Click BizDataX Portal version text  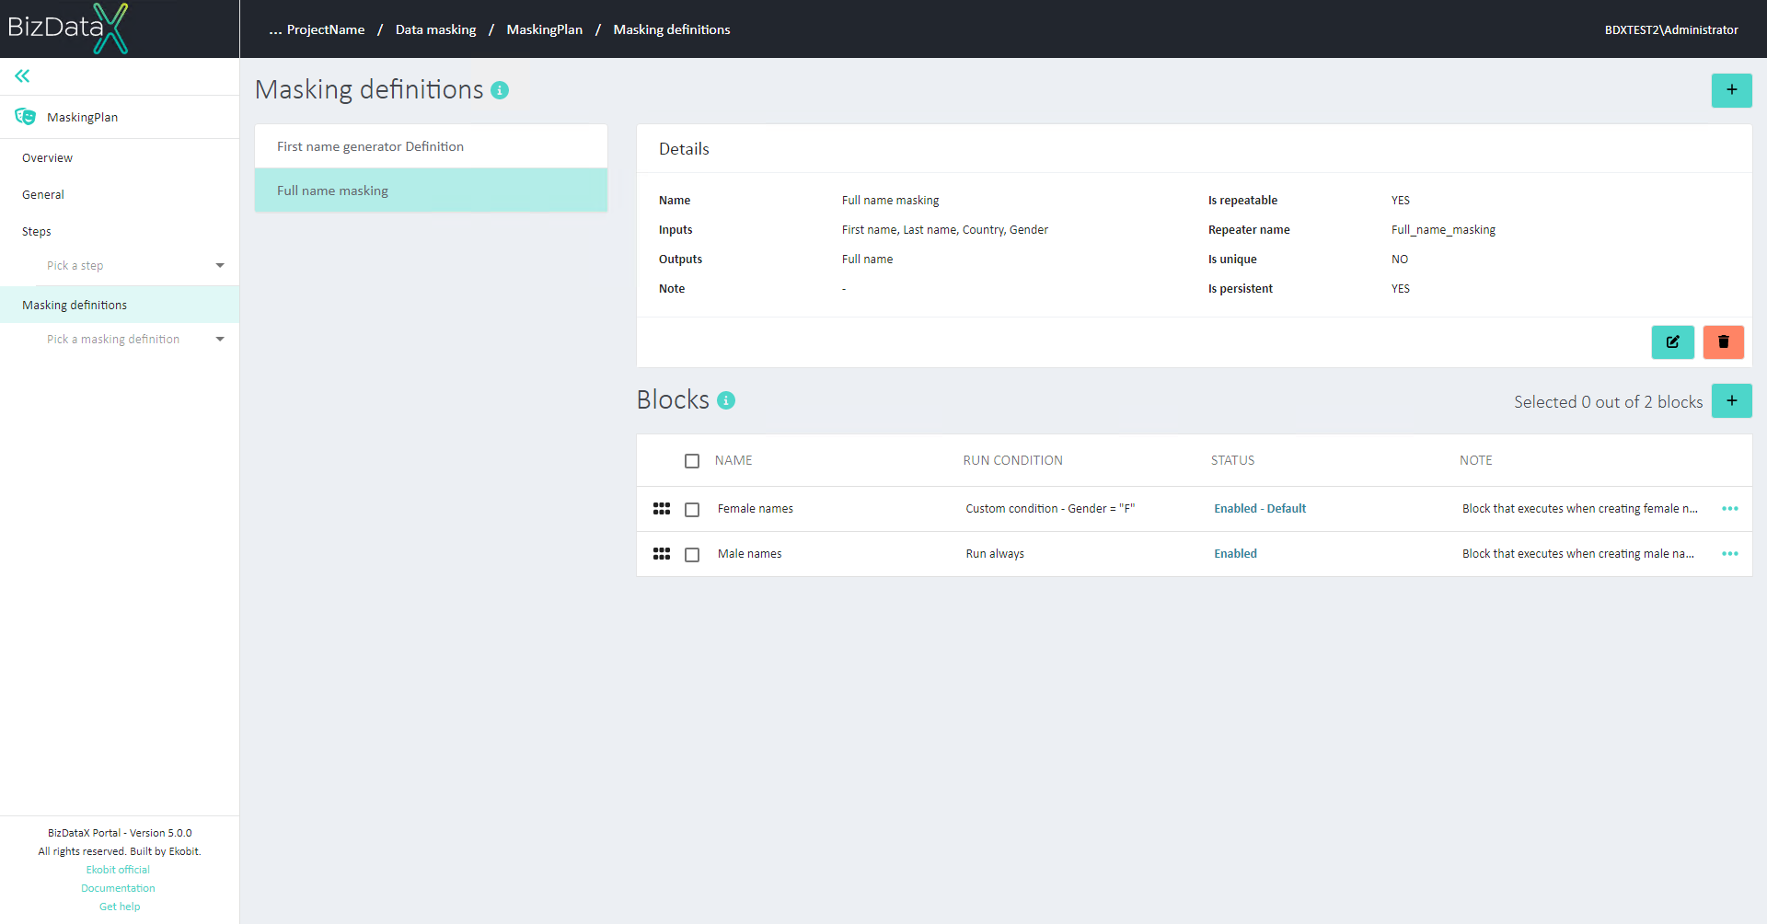coord(120,833)
